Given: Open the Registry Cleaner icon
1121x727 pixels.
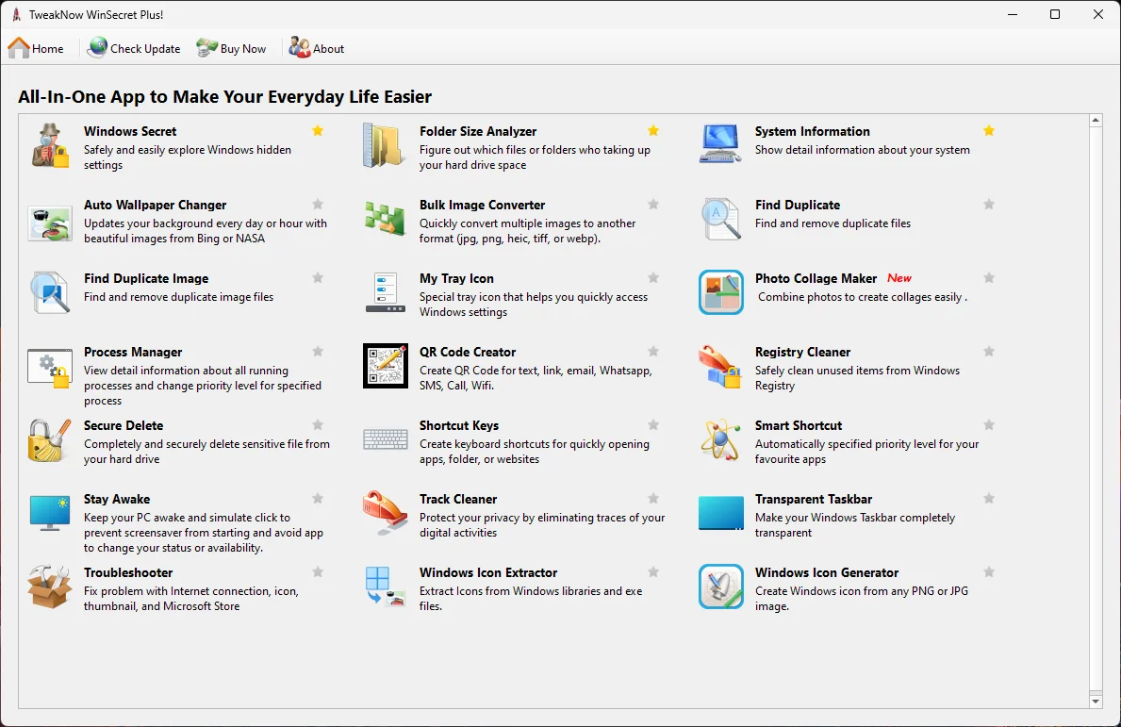Looking at the screenshot, I should (x=721, y=366).
